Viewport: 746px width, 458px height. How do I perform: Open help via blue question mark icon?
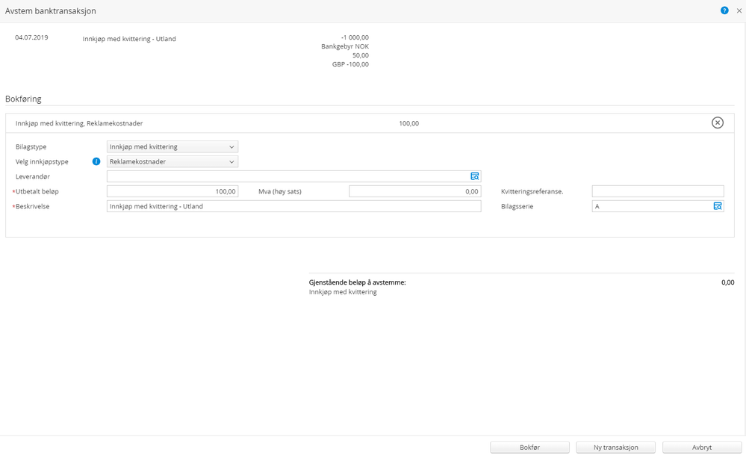[x=724, y=10]
